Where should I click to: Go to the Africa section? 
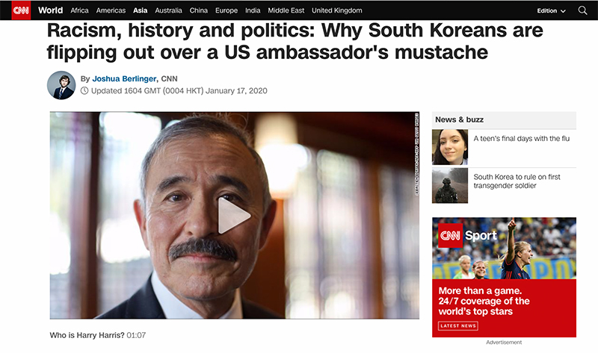(79, 10)
